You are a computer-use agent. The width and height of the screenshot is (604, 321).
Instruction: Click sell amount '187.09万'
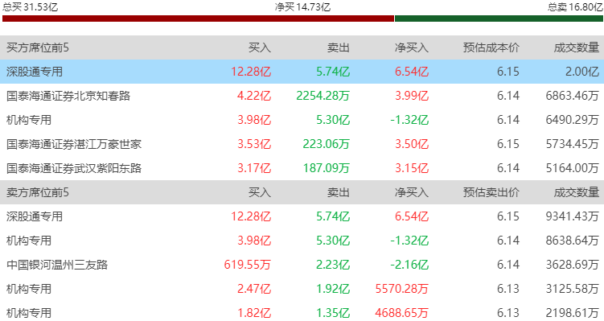click(x=326, y=168)
